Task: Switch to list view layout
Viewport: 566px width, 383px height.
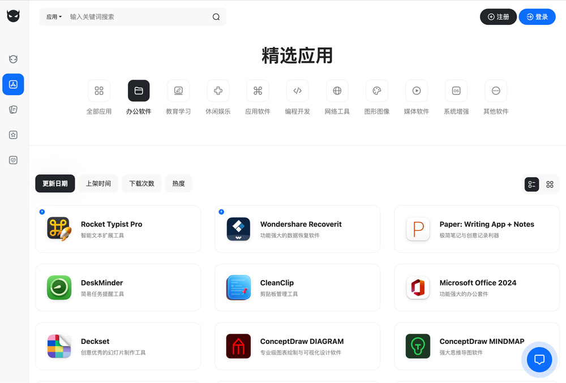Action: (x=531, y=184)
